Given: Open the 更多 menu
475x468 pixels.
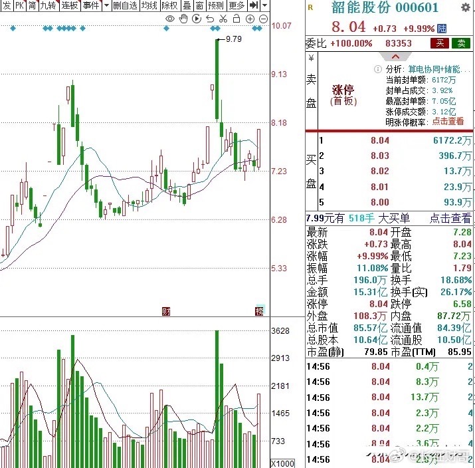Looking at the screenshot, I should pos(237,5).
